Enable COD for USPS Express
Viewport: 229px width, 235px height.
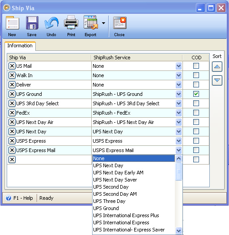(x=196, y=141)
